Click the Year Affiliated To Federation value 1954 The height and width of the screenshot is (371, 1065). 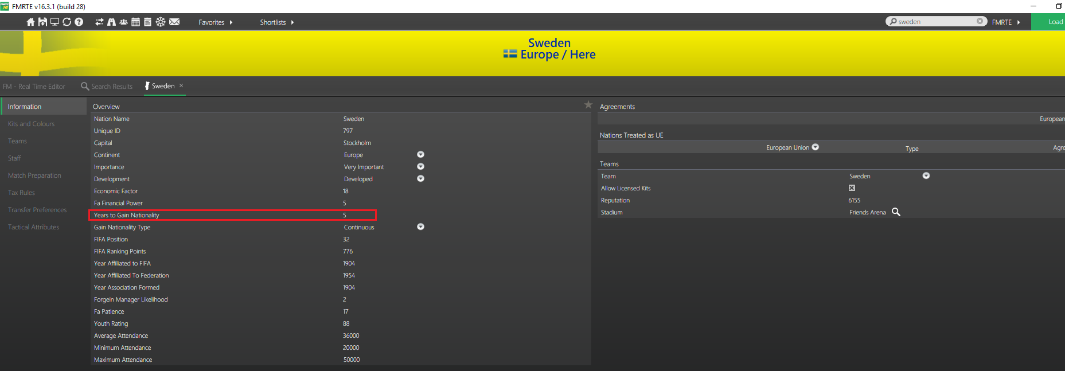coord(349,275)
